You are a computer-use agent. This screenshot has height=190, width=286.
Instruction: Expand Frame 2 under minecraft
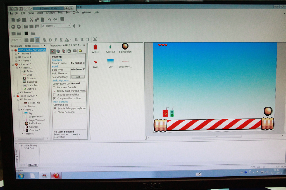18,93
